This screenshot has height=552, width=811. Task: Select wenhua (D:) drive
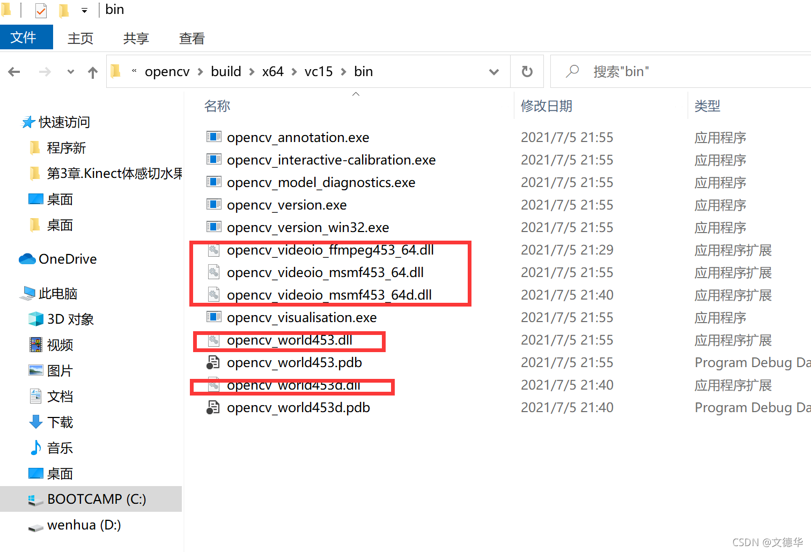click(84, 525)
